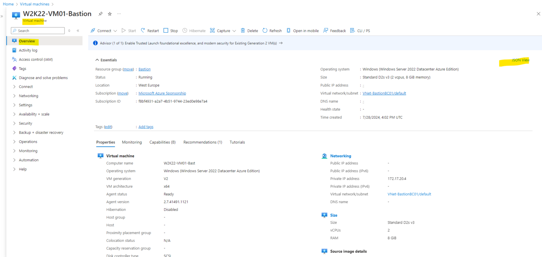542x257 pixels.
Task: Open the VM in mobile view
Action: pos(302,31)
